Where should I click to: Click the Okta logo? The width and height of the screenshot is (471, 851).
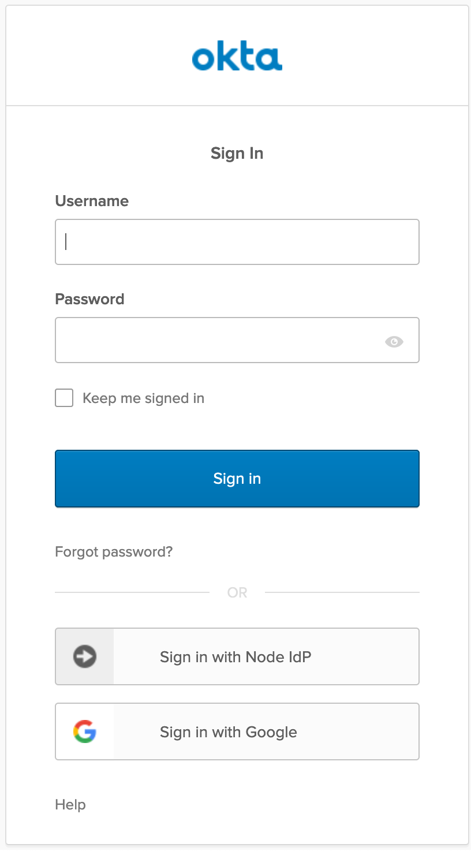[237, 58]
